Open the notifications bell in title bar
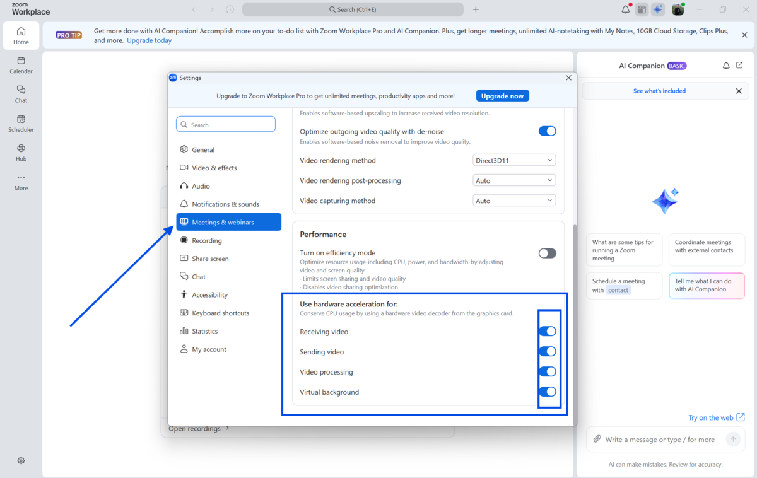This screenshot has height=478, width=757. [x=625, y=9]
